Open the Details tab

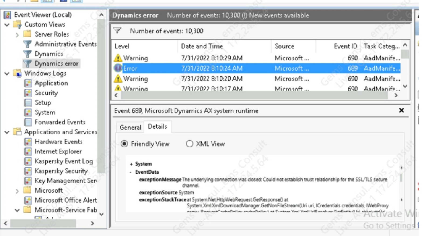[157, 127]
